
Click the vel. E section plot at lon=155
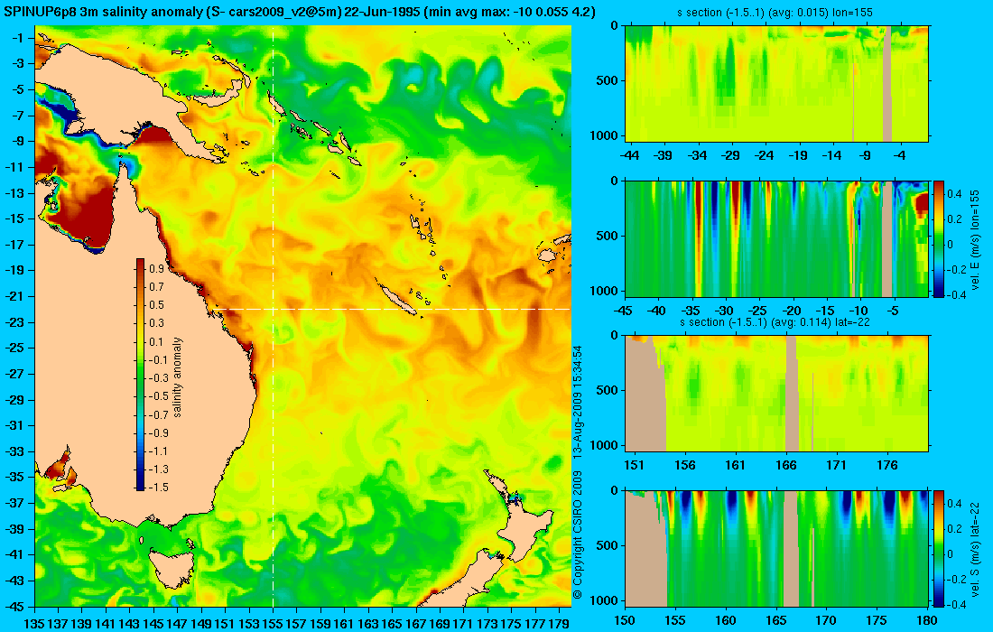click(x=776, y=238)
